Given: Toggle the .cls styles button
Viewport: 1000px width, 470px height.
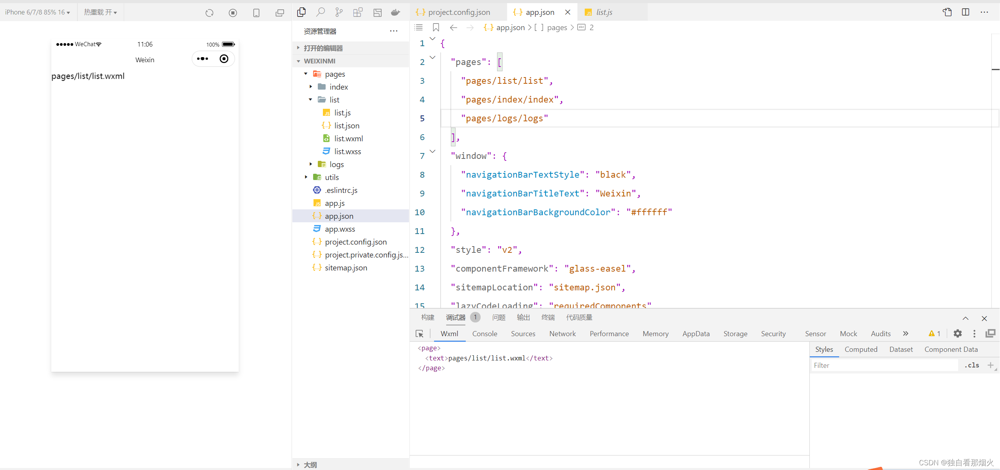Looking at the screenshot, I should coord(972,365).
